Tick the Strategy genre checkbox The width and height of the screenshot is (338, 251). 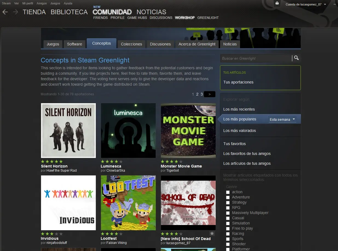coord(228,203)
